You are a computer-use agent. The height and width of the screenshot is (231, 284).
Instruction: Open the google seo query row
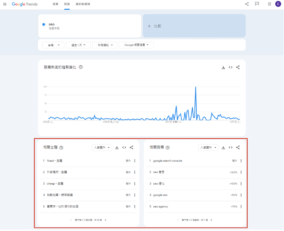click(x=195, y=195)
